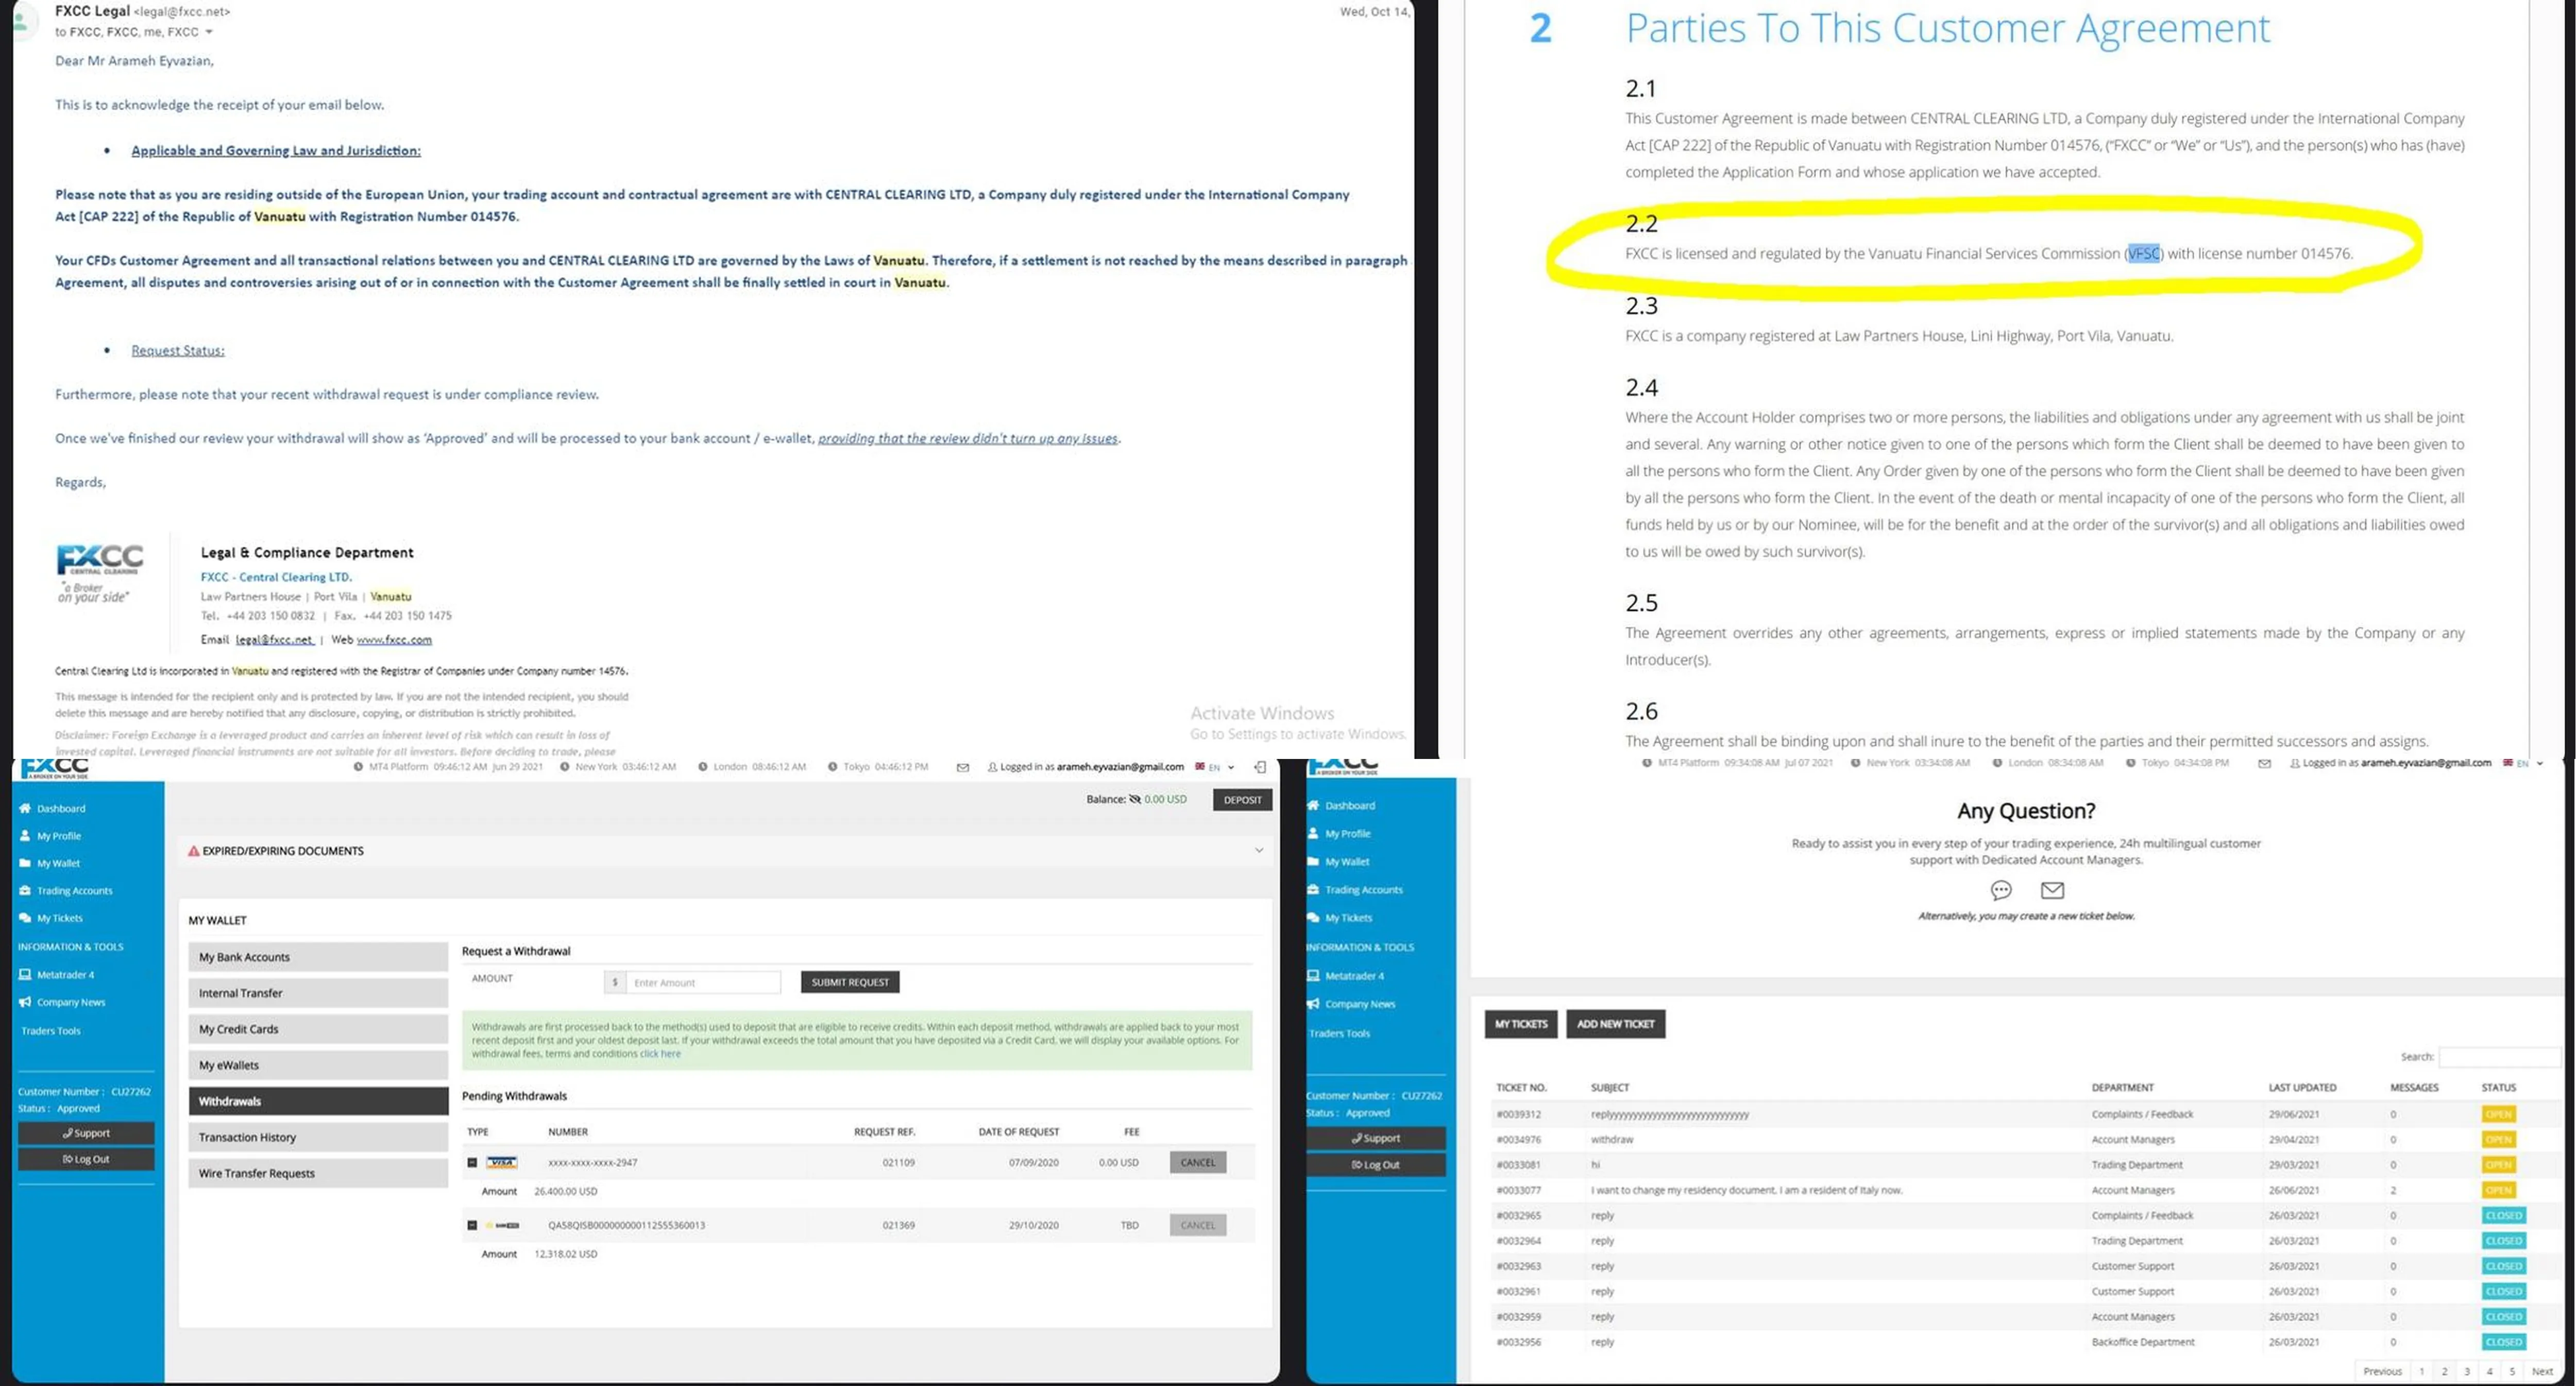This screenshot has width=2576, height=1386.
Task: Click the Visa card logo in Pending Withdrawals
Action: tap(501, 1162)
